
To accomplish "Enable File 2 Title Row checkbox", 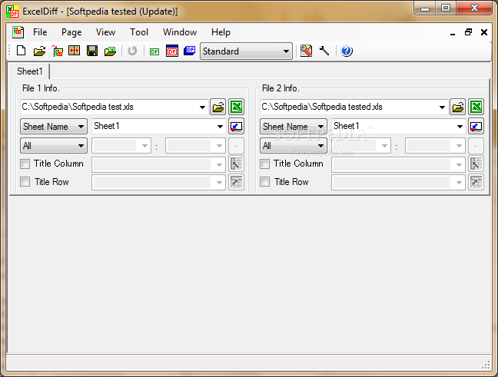I will point(265,182).
